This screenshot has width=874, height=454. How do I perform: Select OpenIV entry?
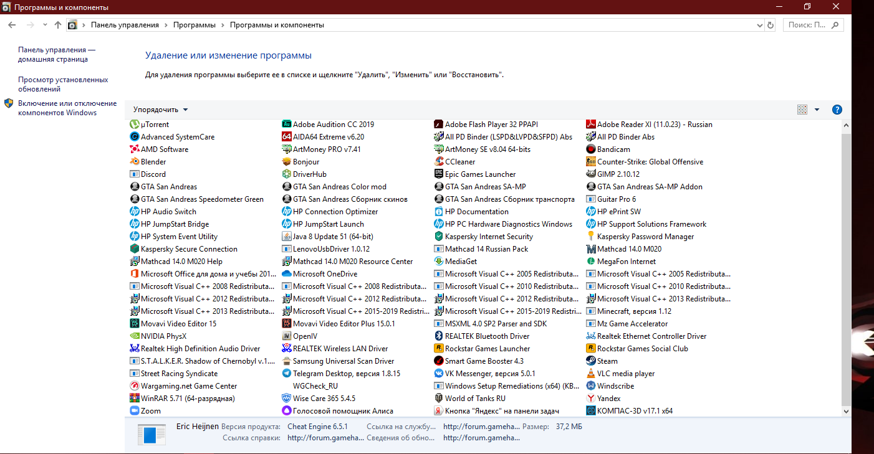(x=300, y=336)
